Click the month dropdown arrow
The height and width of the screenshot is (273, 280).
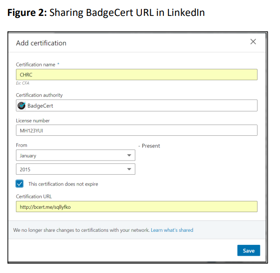(x=129, y=155)
